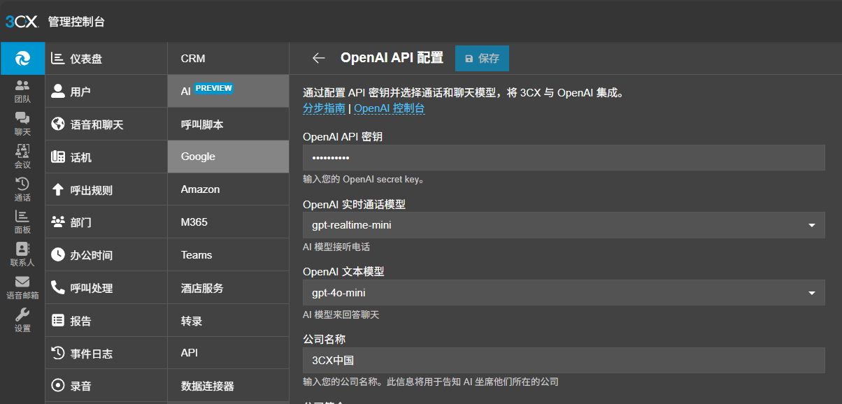
Task: Click the 话机 desk phone icon
Action: click(58, 157)
